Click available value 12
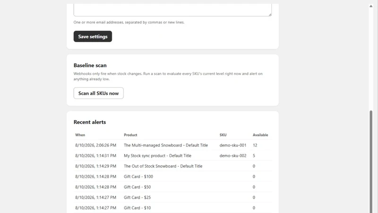This screenshot has height=213, width=378. pos(255,145)
